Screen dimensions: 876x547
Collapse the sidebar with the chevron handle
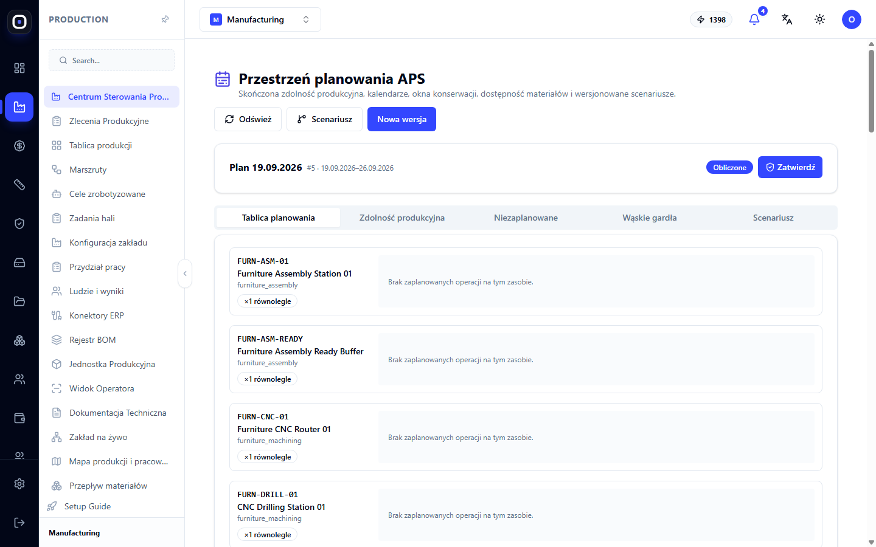(185, 273)
